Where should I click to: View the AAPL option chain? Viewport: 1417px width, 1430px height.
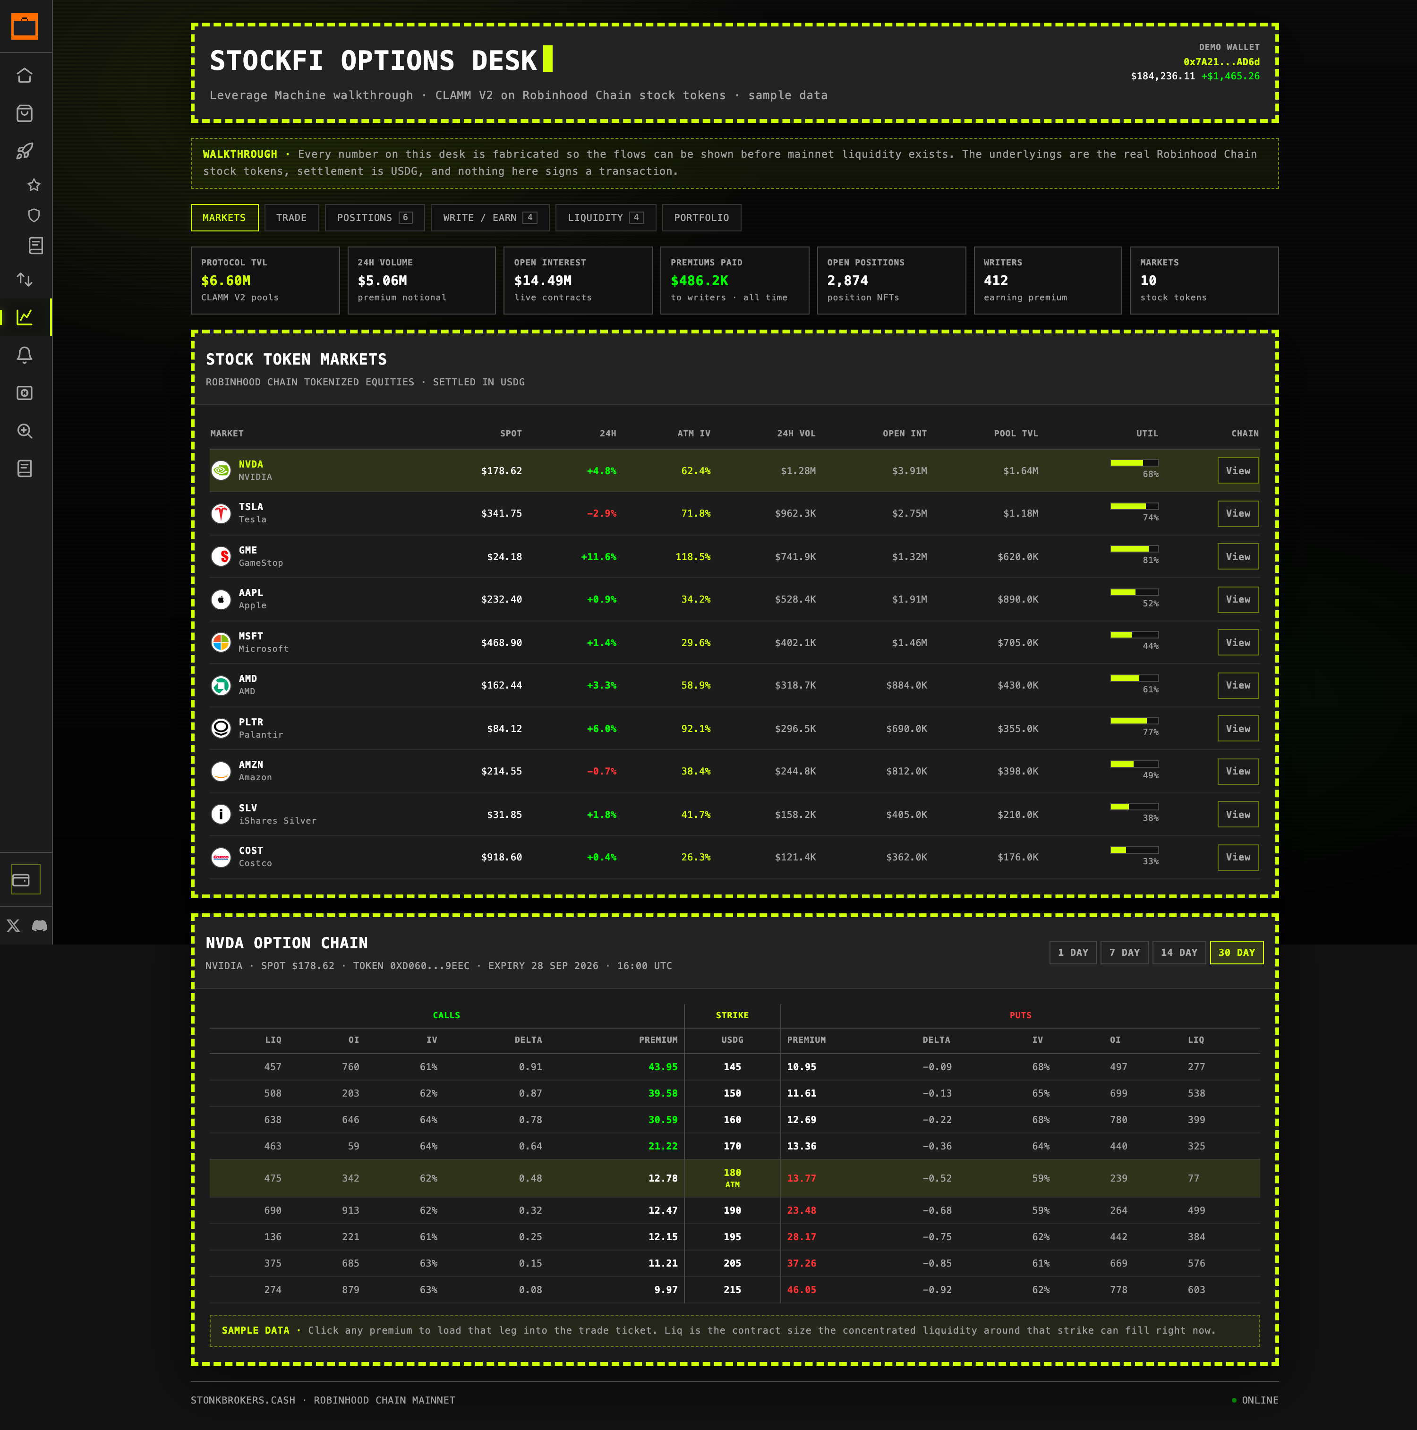click(1238, 600)
